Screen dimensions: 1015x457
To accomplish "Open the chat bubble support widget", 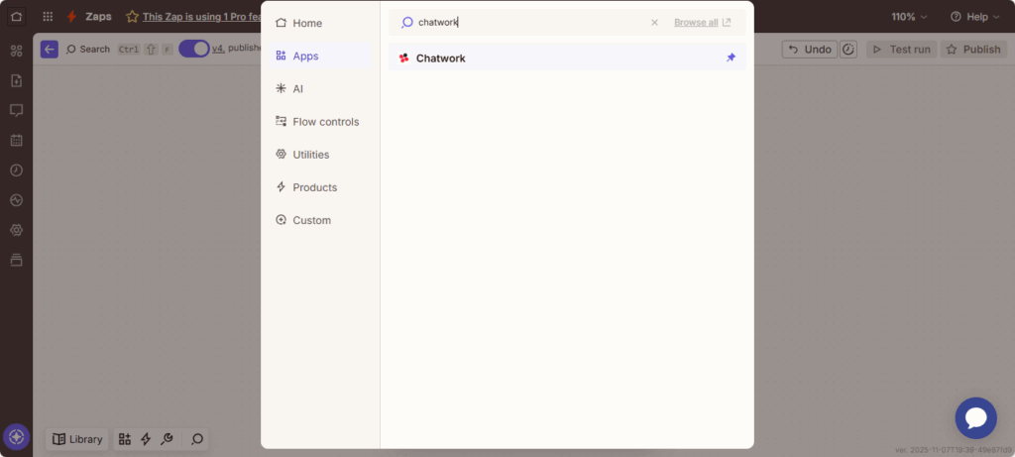I will coord(975,418).
